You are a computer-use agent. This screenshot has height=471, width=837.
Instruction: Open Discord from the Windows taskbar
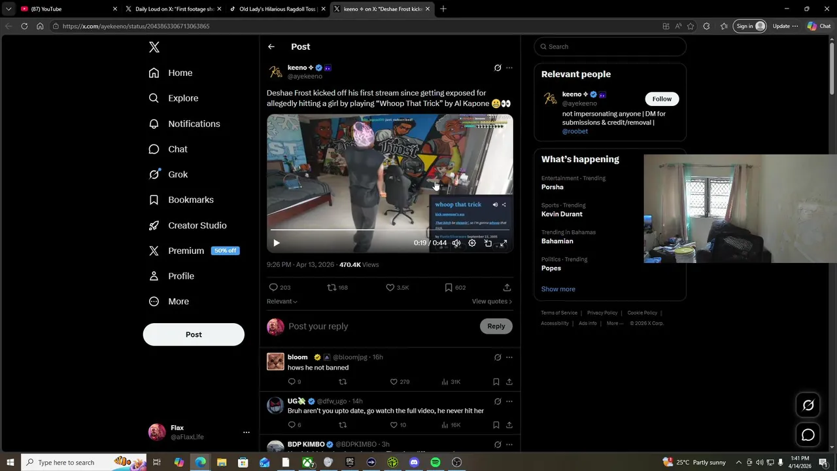tap(414, 462)
